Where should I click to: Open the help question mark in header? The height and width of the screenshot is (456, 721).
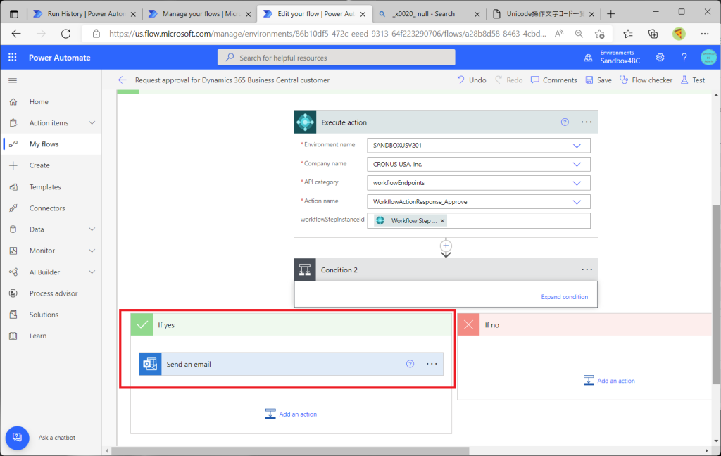point(684,58)
